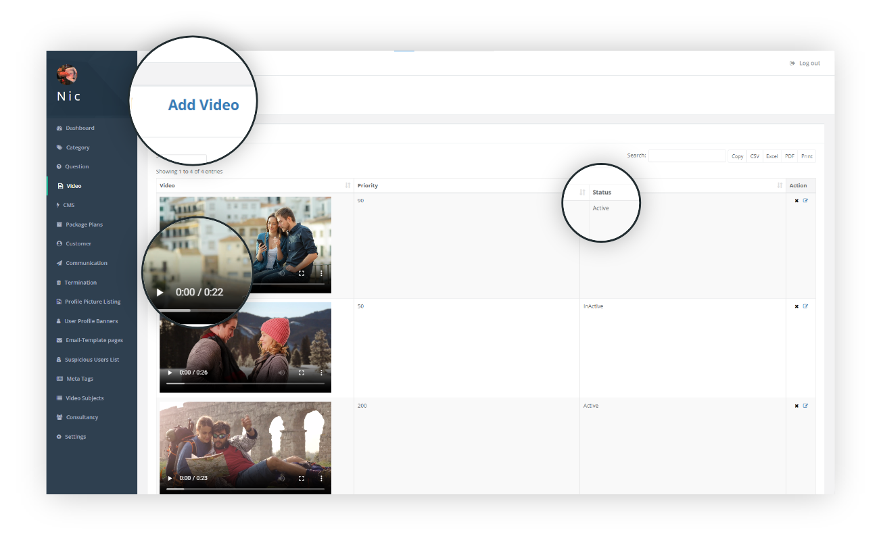Click the third video progress bar
This screenshot has height=545, width=881.
(x=245, y=489)
